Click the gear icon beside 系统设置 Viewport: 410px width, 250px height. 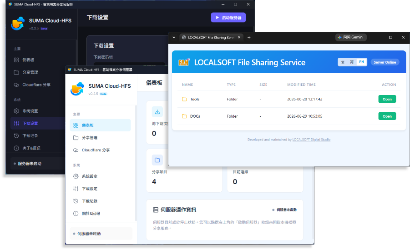tap(16, 111)
